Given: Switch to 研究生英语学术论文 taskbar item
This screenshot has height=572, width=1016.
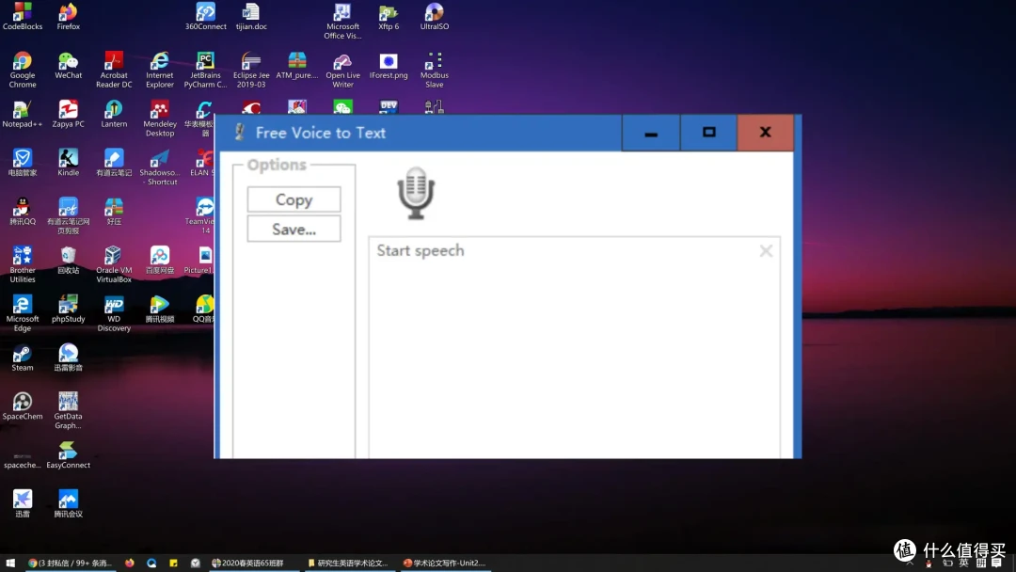Looking at the screenshot, I should click(x=349, y=563).
